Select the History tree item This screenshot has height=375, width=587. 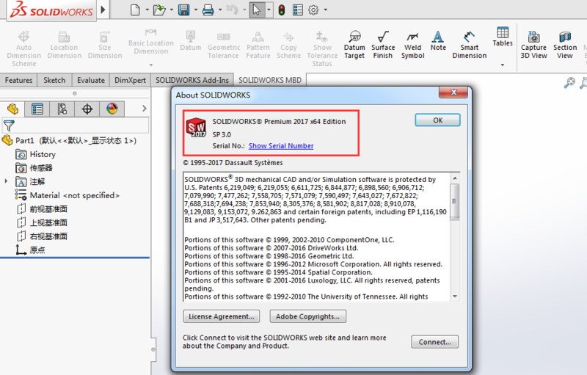pos(35,154)
